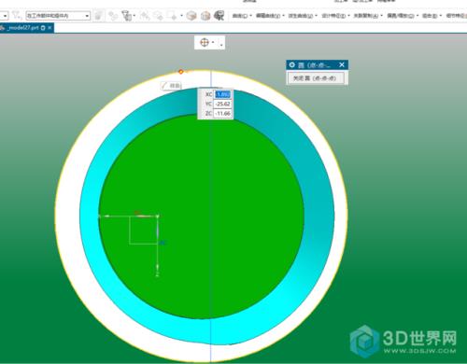Click the wireframe cube display icon
The width and height of the screenshot is (467, 364).
coord(205,15)
